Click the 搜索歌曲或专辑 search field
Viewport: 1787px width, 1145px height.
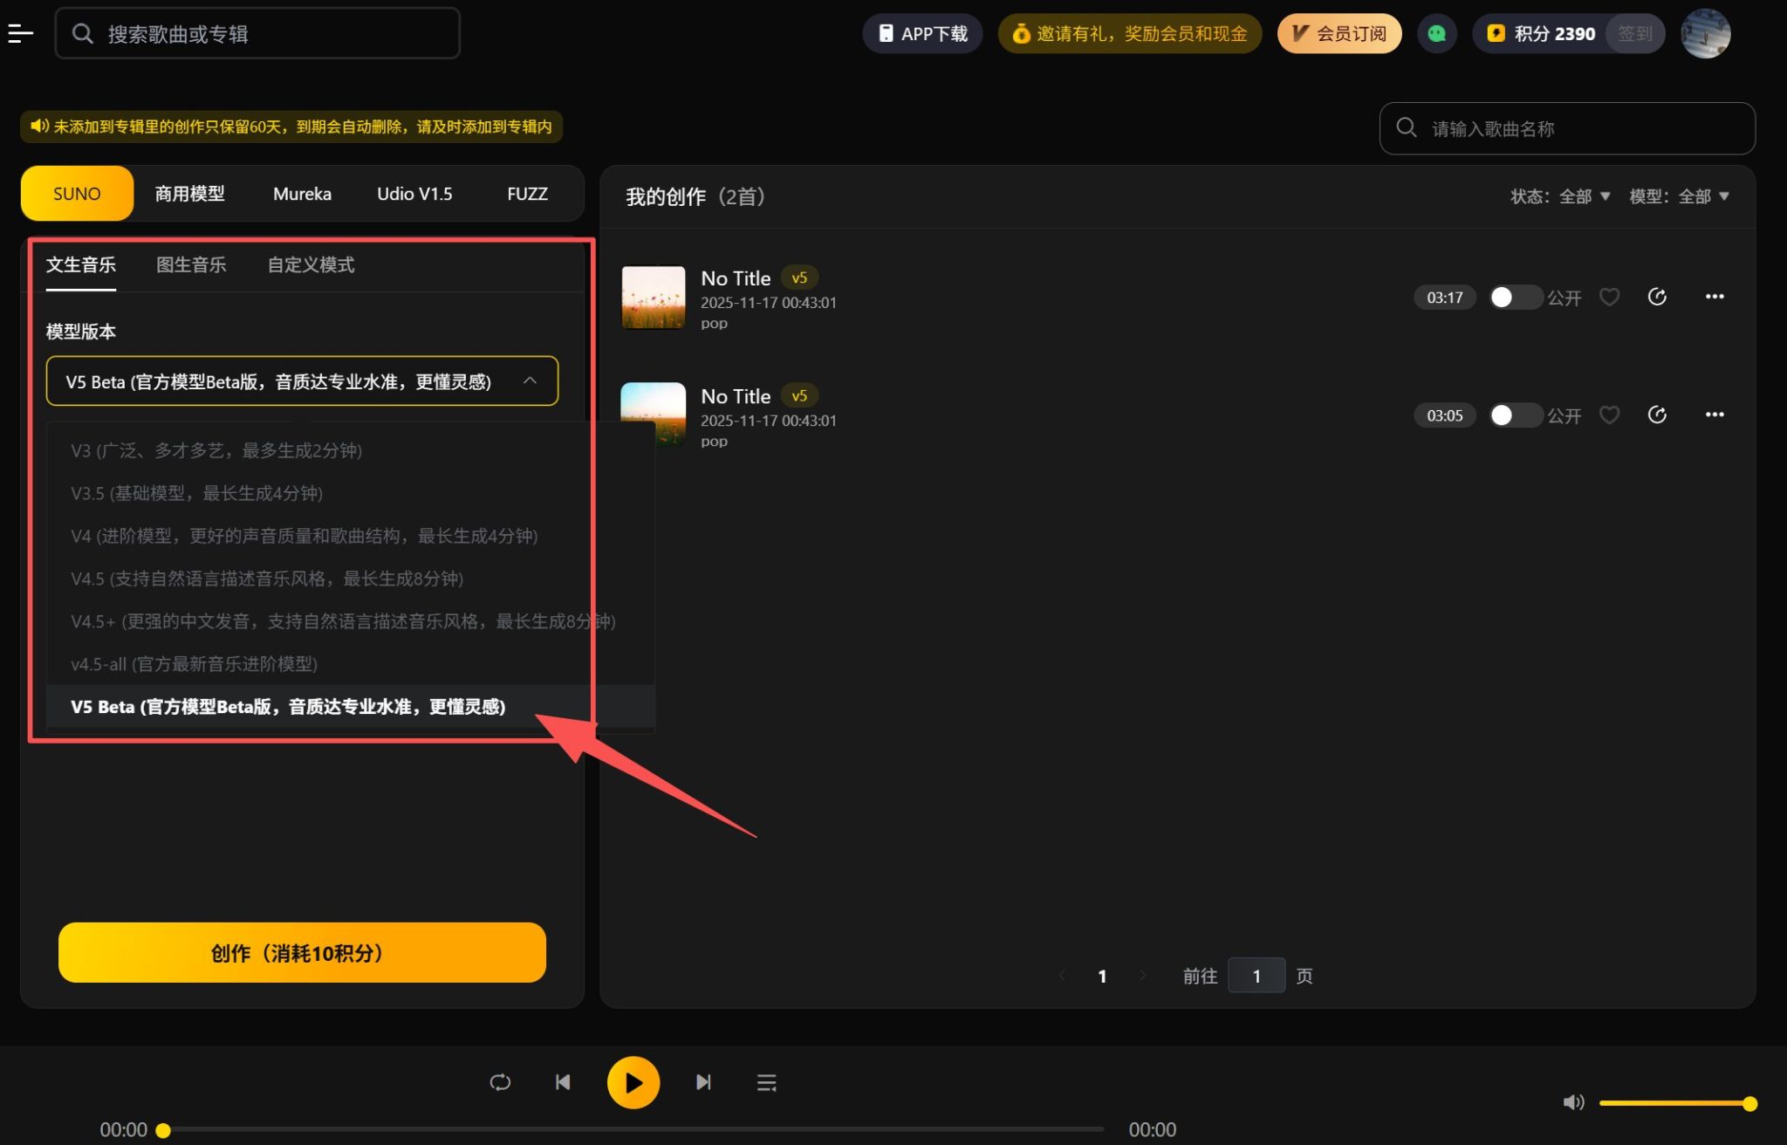click(x=258, y=33)
